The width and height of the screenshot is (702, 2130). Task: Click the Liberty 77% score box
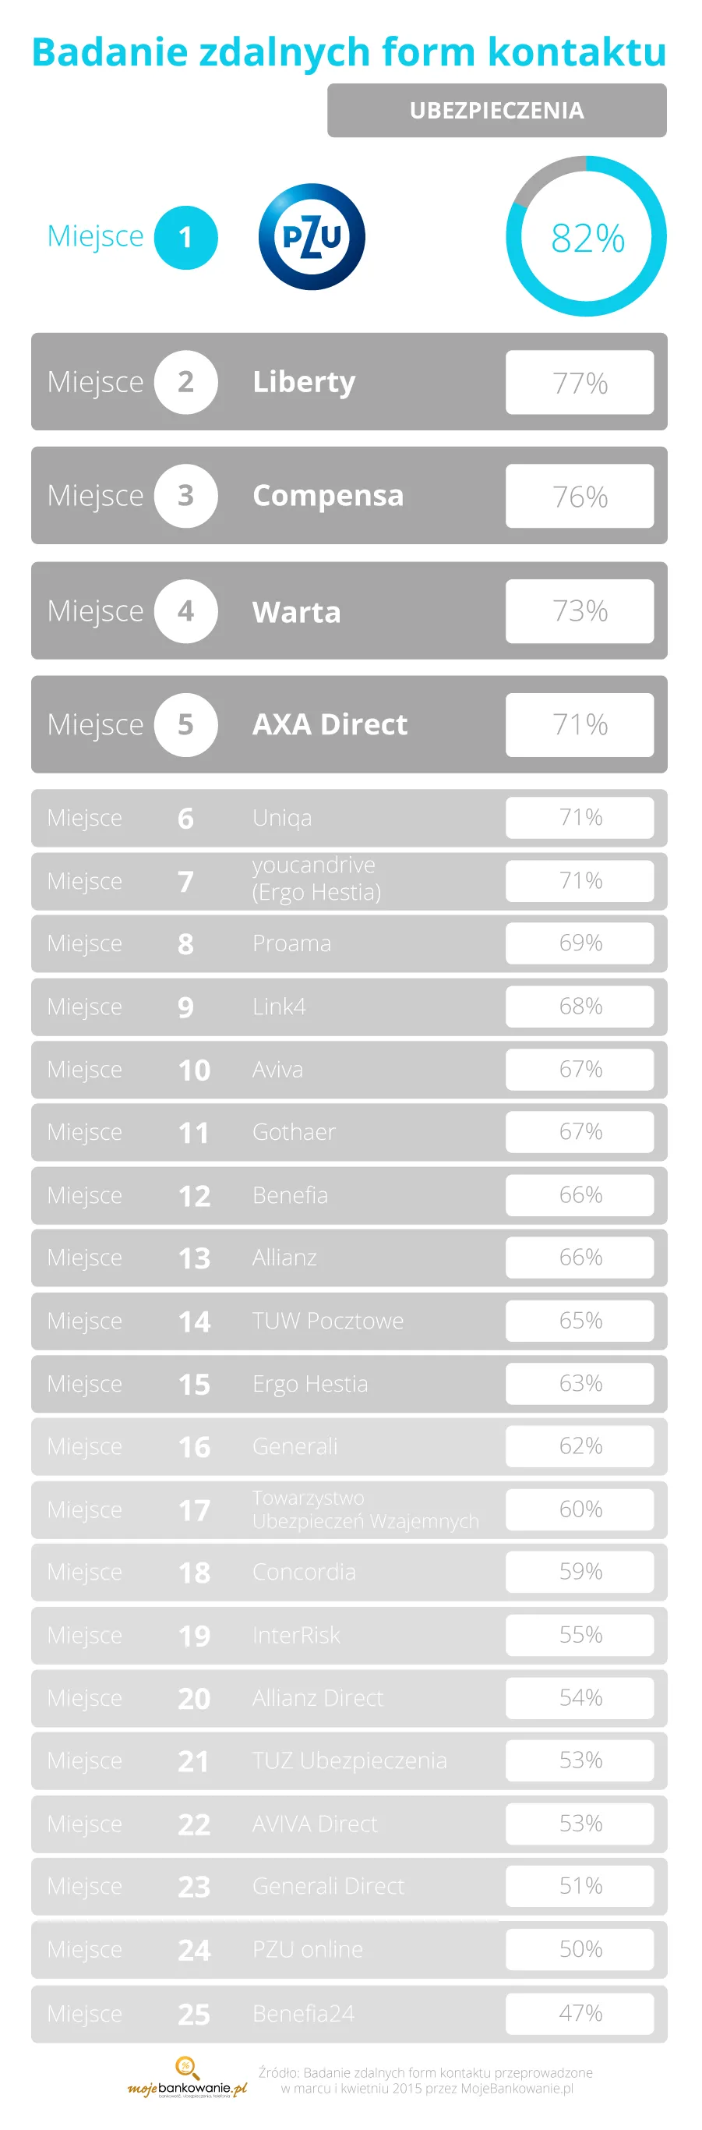pos(580,382)
